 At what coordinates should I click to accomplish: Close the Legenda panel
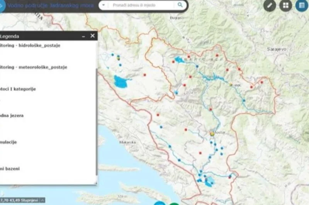[92, 36]
